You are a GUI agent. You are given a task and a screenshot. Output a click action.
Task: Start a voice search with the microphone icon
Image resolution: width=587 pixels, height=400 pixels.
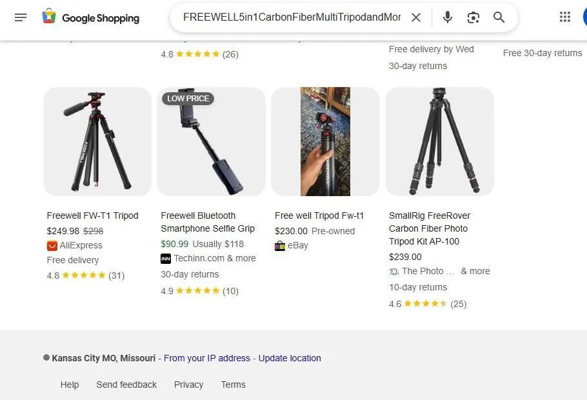pos(448,17)
